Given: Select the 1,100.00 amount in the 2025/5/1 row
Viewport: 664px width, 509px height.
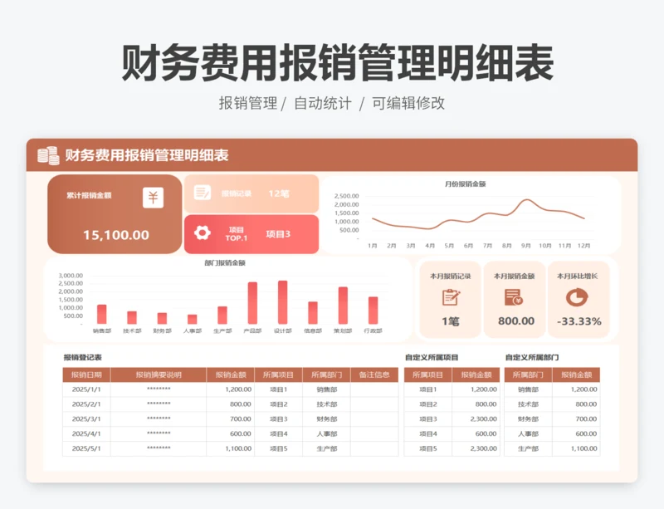Looking at the screenshot, I should pos(231,448).
